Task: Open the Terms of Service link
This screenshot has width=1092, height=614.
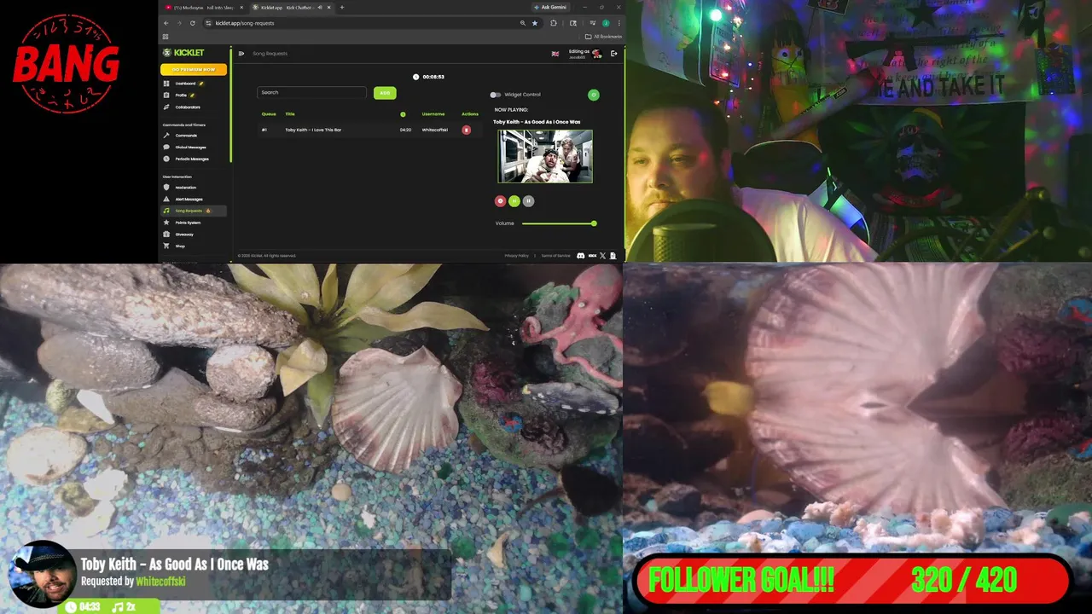Action: point(555,256)
